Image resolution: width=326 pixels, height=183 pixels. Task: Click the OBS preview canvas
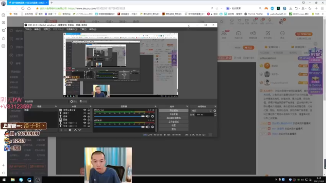click(121, 65)
